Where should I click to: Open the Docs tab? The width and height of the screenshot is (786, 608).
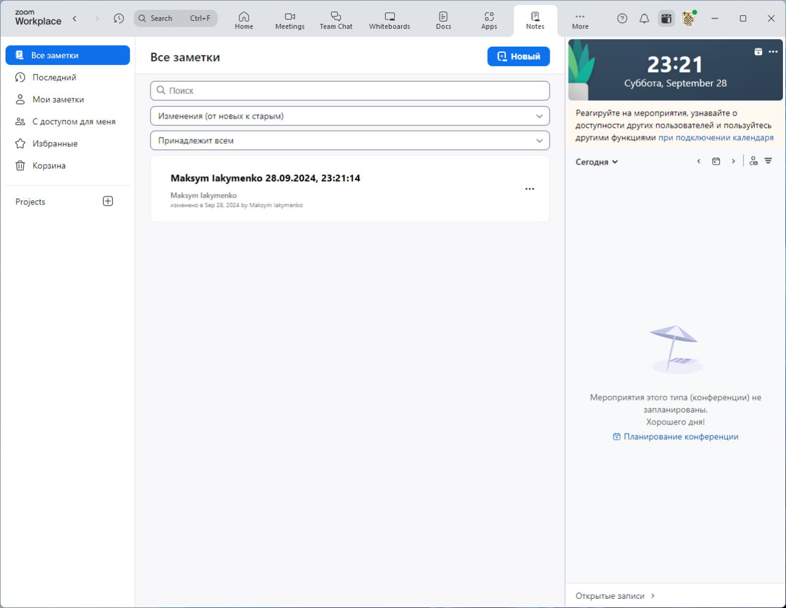tap(443, 20)
